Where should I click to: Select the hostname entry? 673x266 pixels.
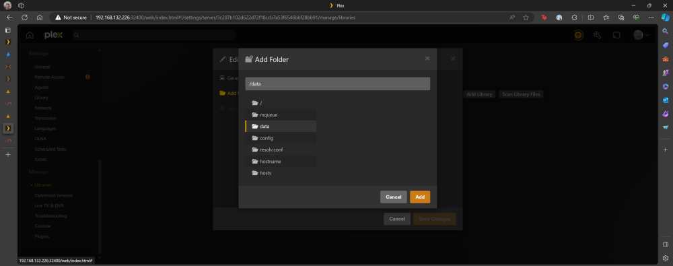coord(281,161)
